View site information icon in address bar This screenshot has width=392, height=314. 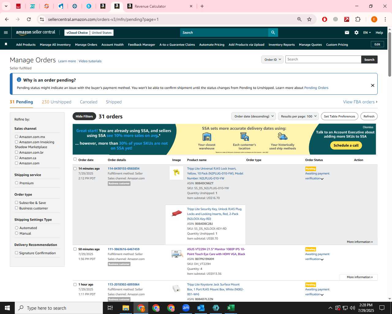click(x=42, y=19)
